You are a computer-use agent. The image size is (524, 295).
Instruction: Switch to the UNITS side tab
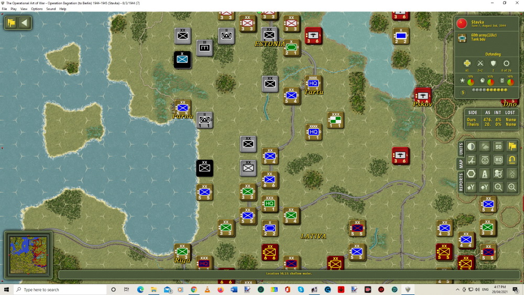coord(461,149)
